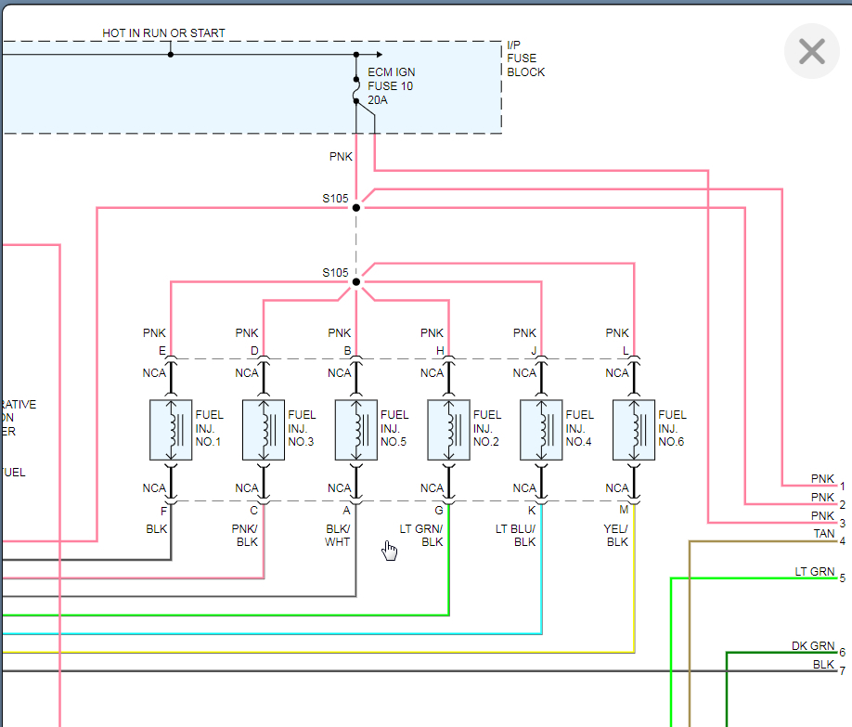Click the Fuel Injector No.6 symbol

pos(635,429)
